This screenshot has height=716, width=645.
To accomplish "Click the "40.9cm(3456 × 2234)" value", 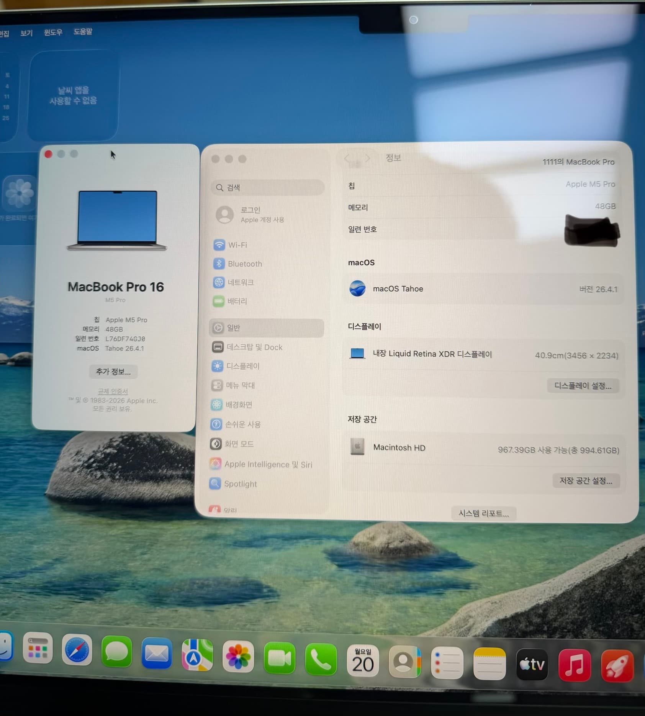I will tap(577, 356).
